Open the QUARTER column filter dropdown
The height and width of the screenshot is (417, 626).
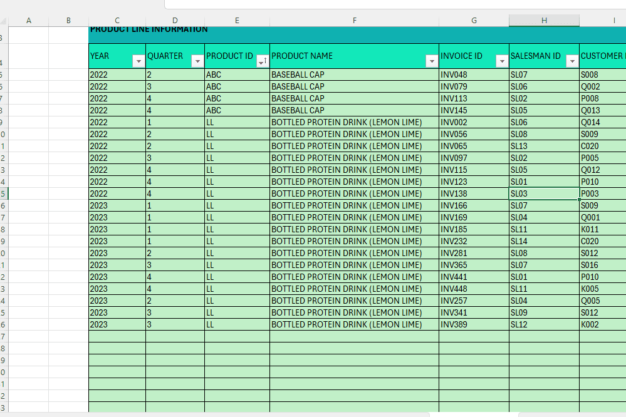tap(197, 61)
